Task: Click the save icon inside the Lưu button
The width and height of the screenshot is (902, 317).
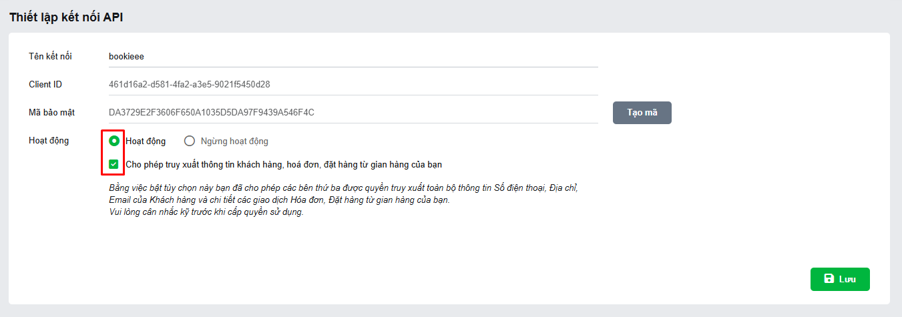Action: (x=829, y=279)
